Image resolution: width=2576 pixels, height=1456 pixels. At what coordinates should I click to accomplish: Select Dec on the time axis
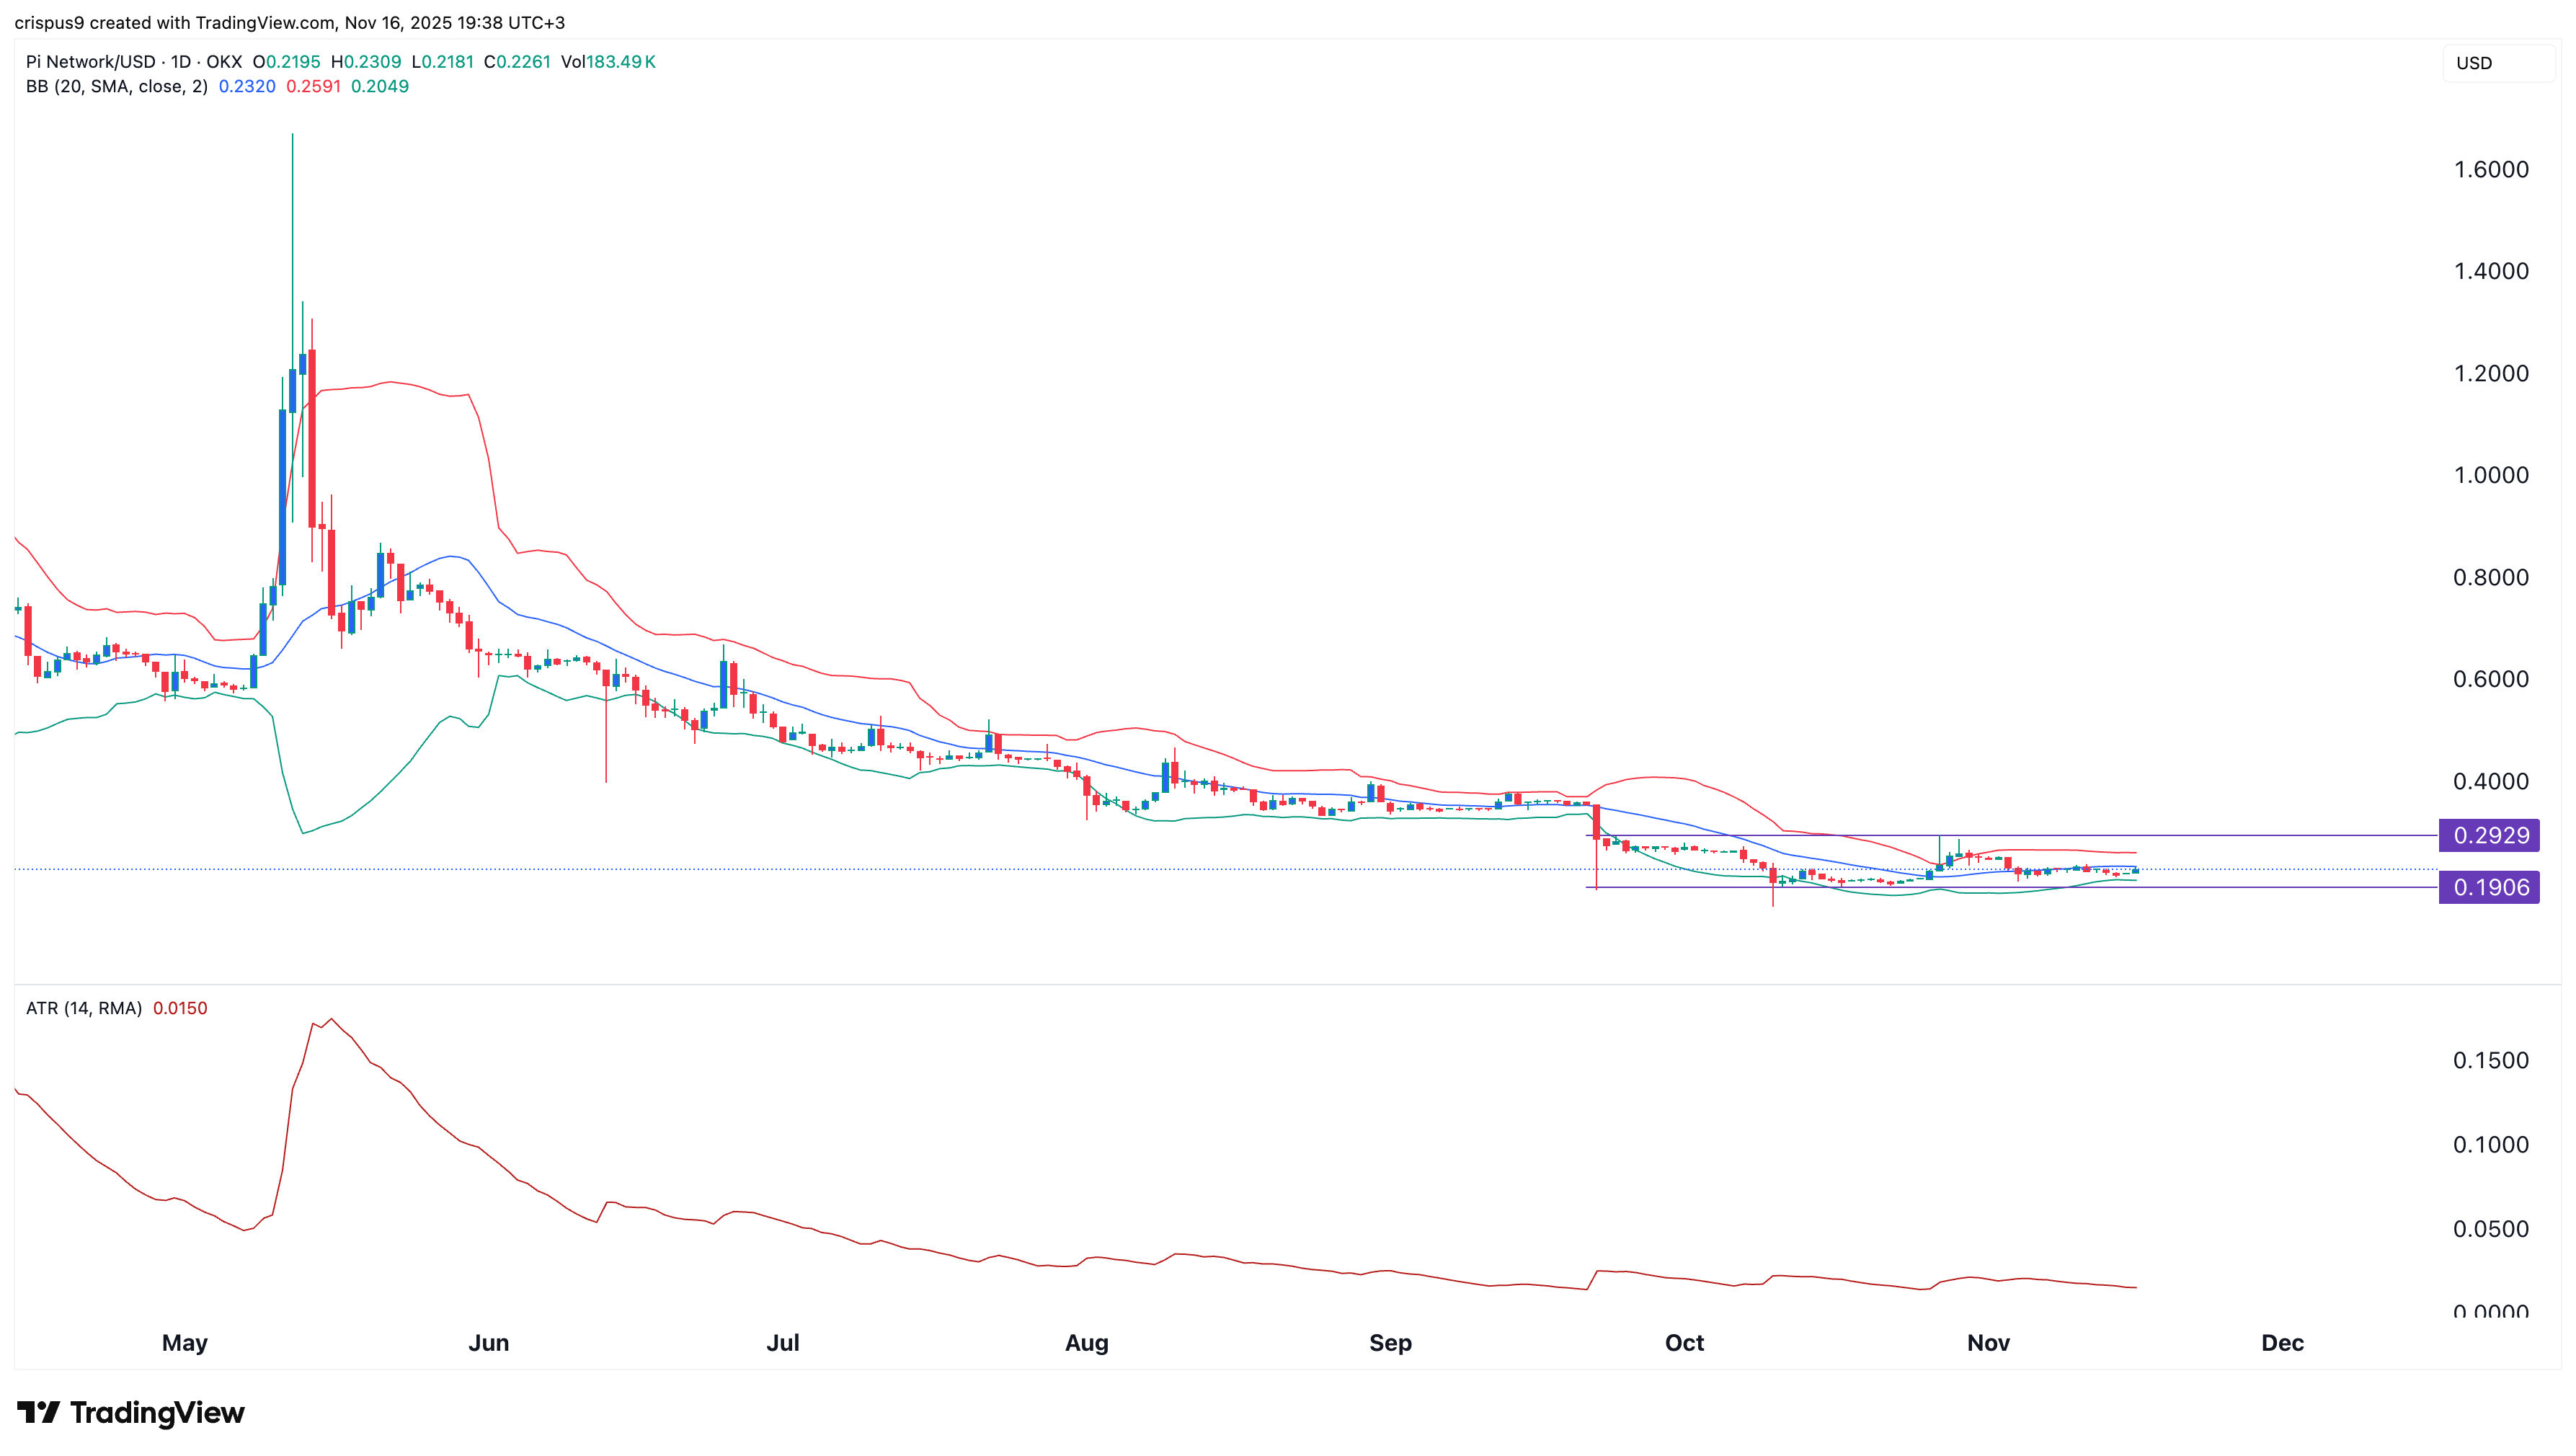2283,1343
